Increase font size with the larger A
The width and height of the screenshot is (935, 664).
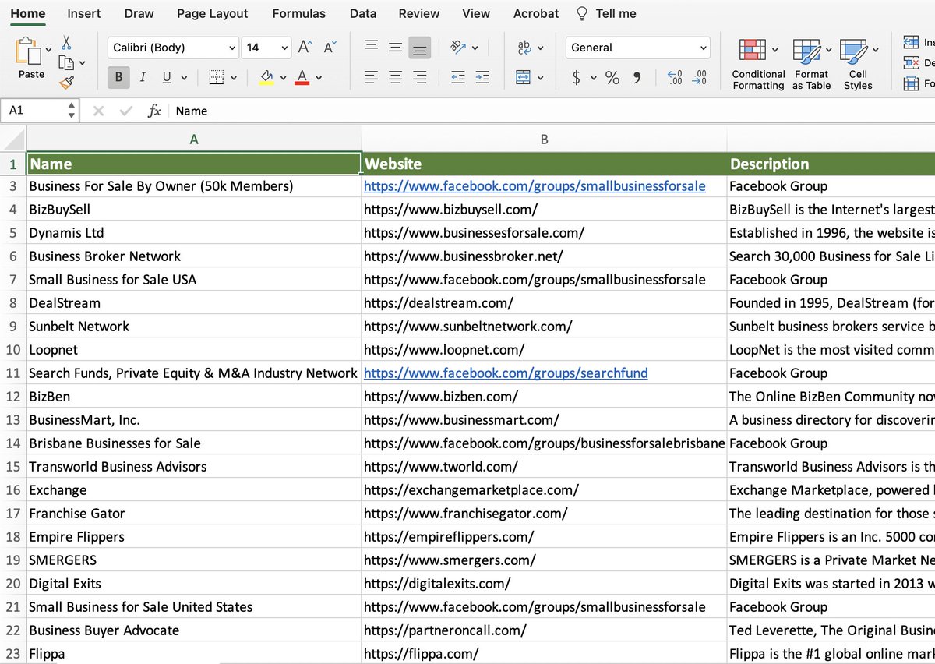tap(305, 48)
